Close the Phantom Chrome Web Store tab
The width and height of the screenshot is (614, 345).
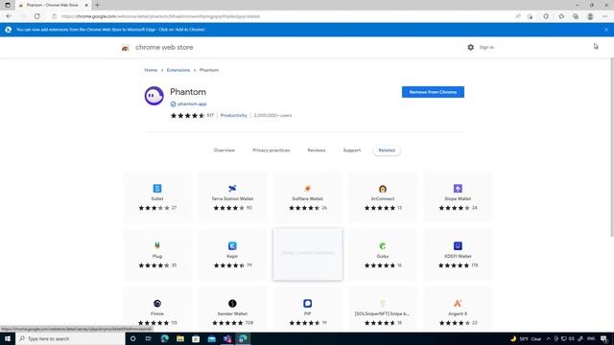[x=86, y=5]
